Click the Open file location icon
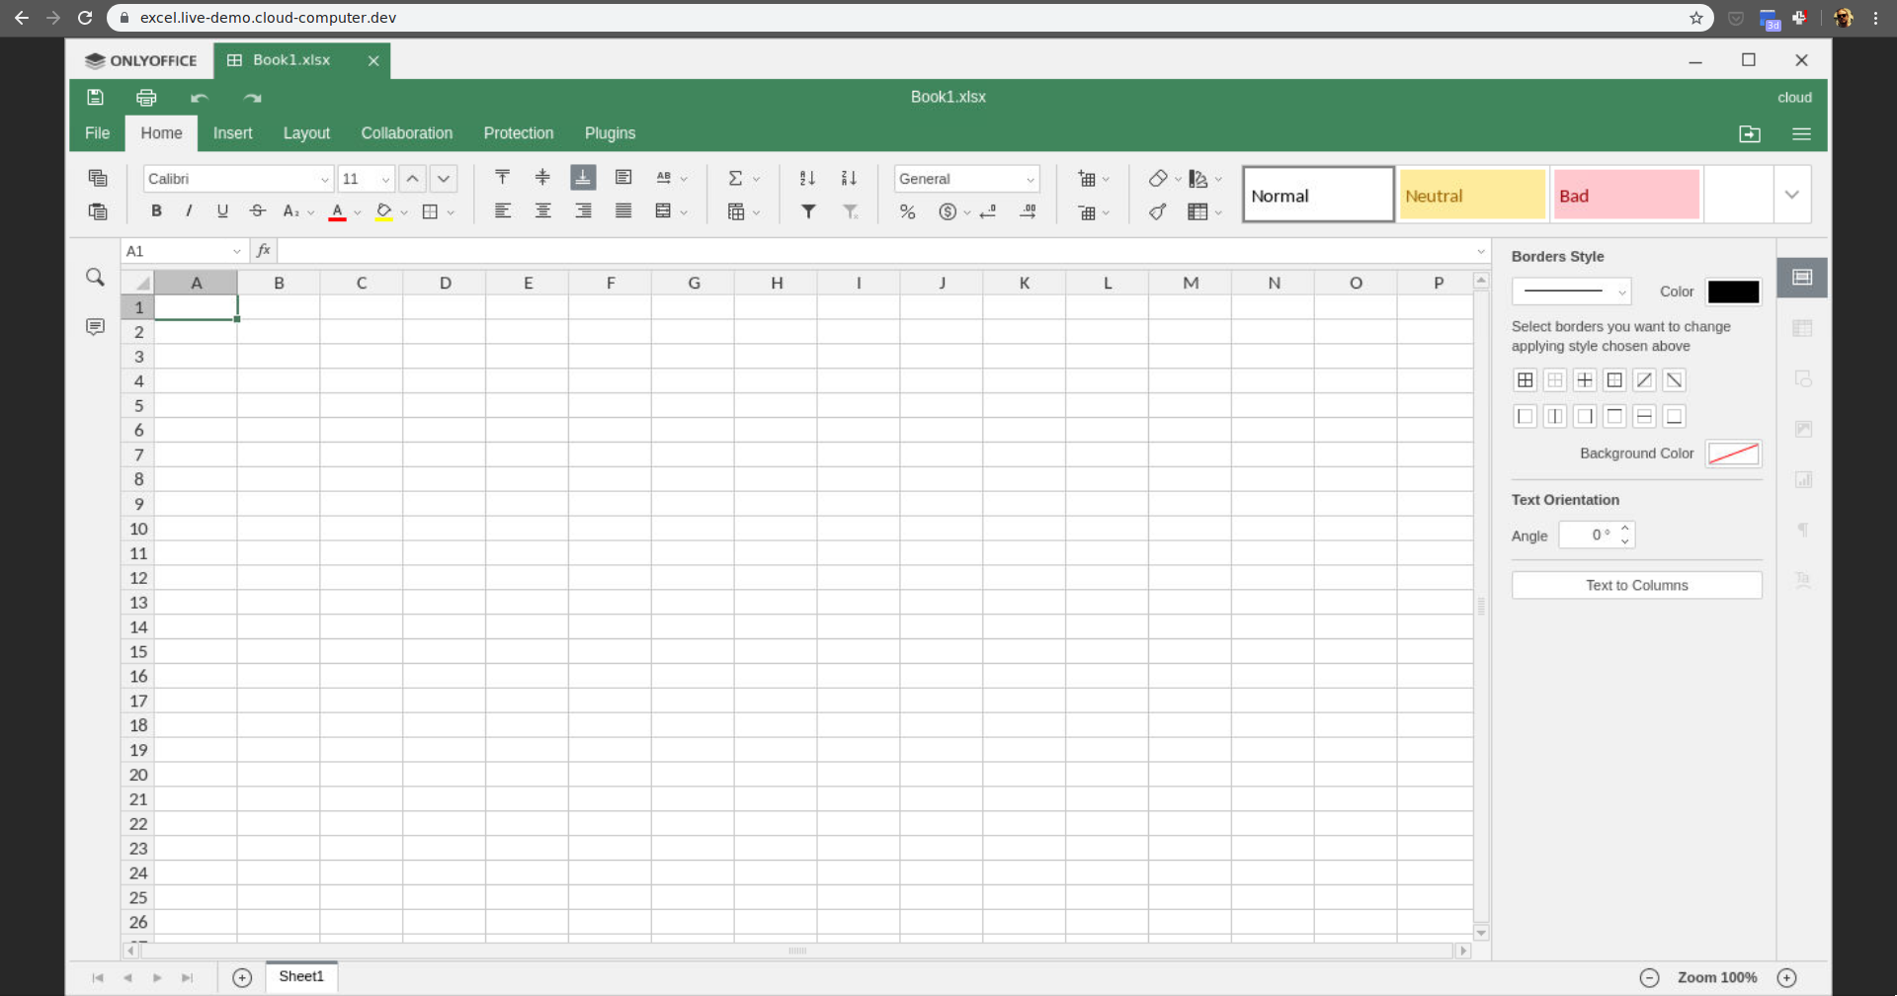The width and height of the screenshot is (1897, 996). (x=1750, y=133)
